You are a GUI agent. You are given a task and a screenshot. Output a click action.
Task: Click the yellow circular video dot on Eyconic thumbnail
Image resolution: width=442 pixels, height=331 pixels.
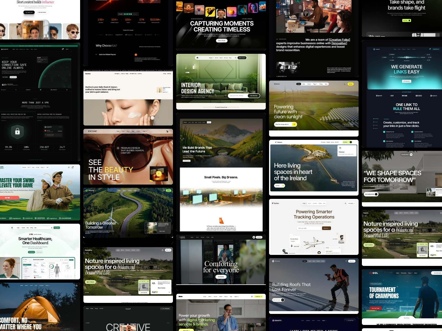tap(159, 173)
